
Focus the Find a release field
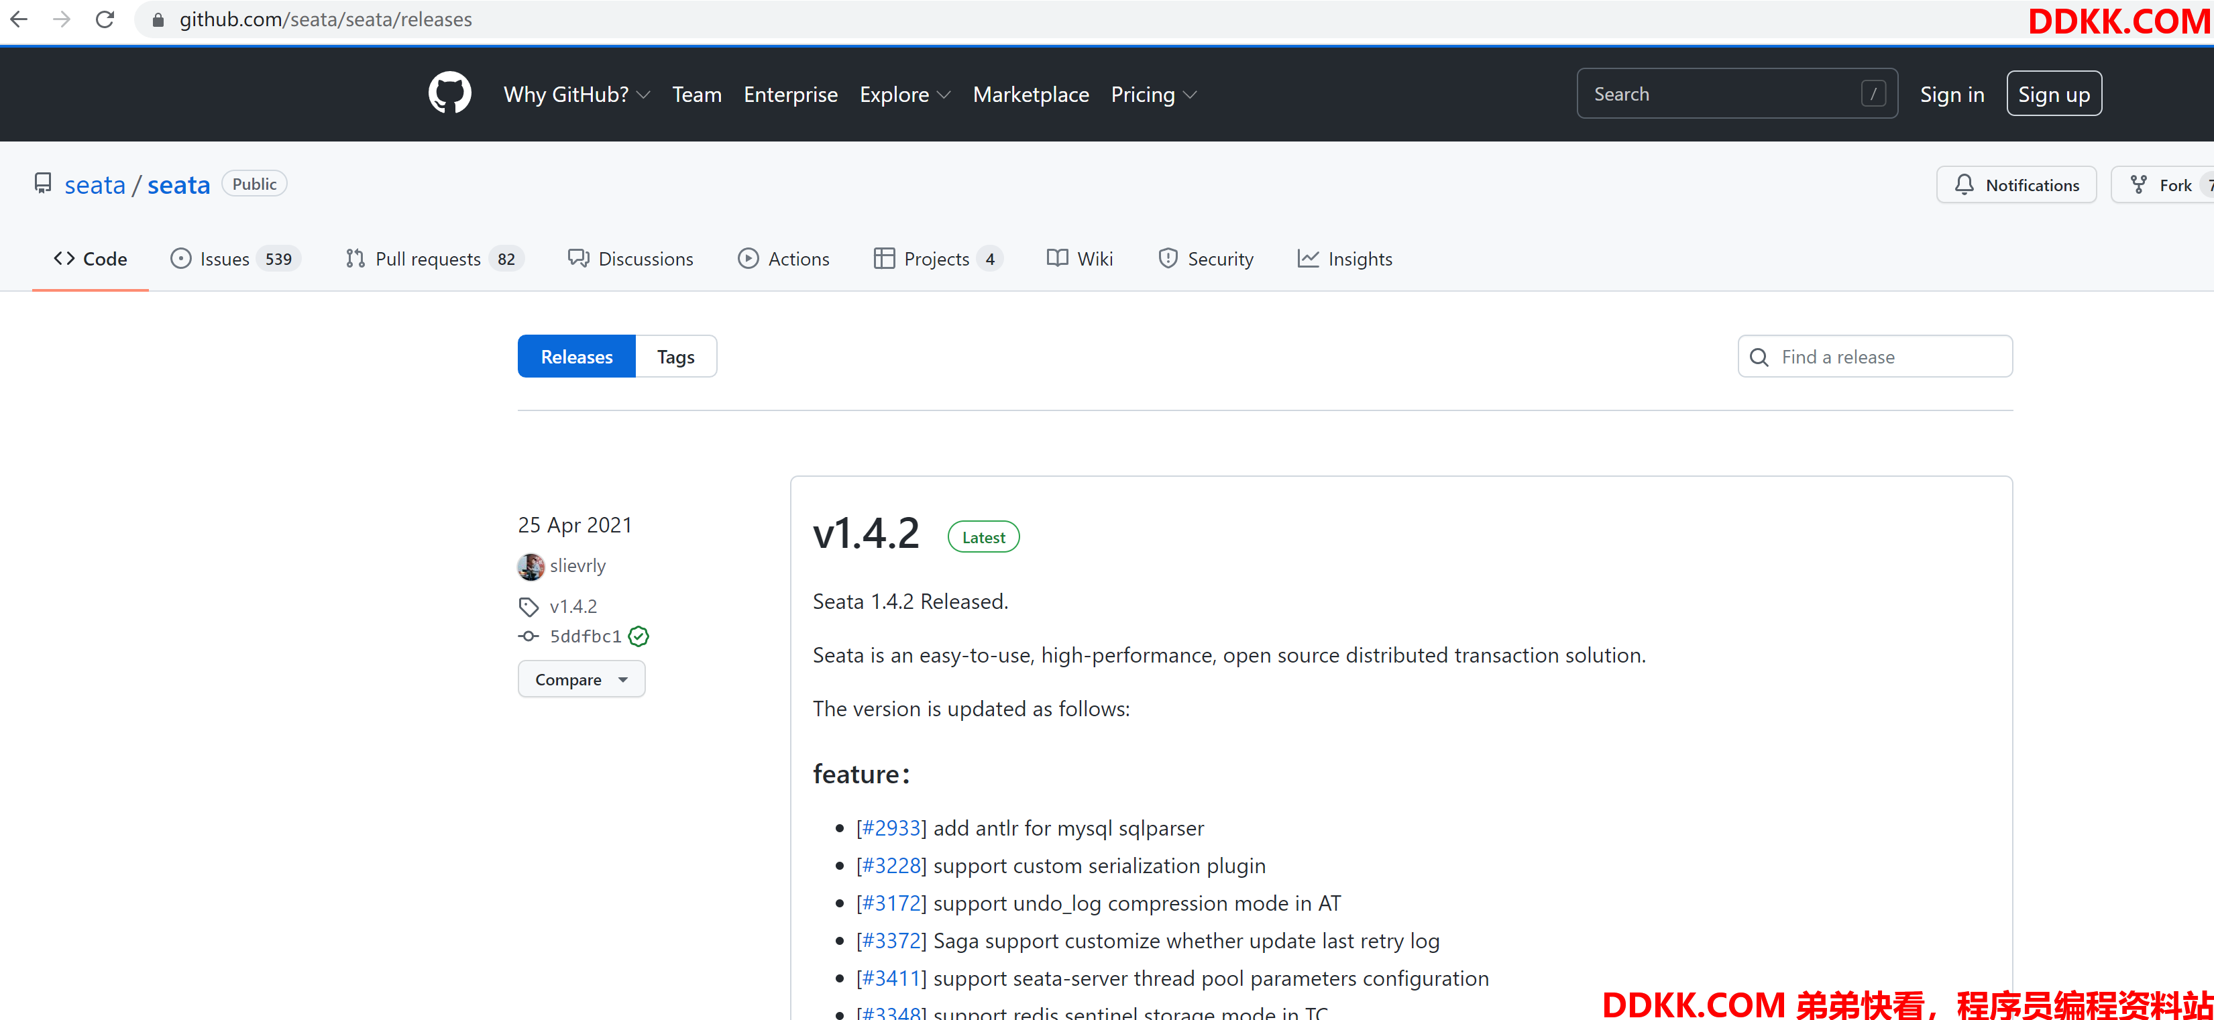(1875, 357)
